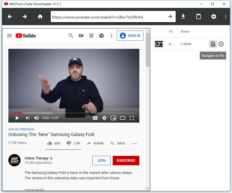Open the downloader's Settings gear icon
The width and height of the screenshot is (232, 193).
[x=213, y=16]
